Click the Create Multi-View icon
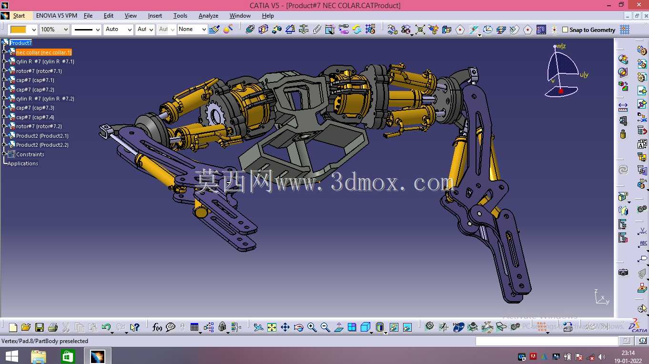The image size is (649, 364). coord(352,327)
